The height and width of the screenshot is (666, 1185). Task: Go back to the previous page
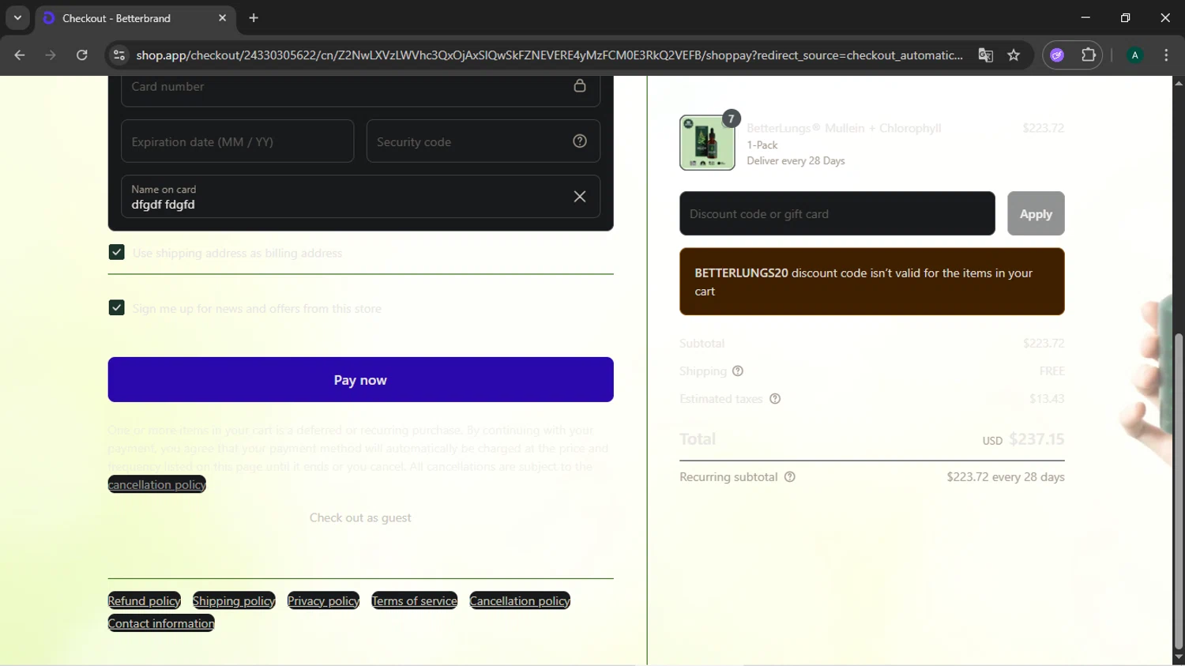tap(20, 55)
